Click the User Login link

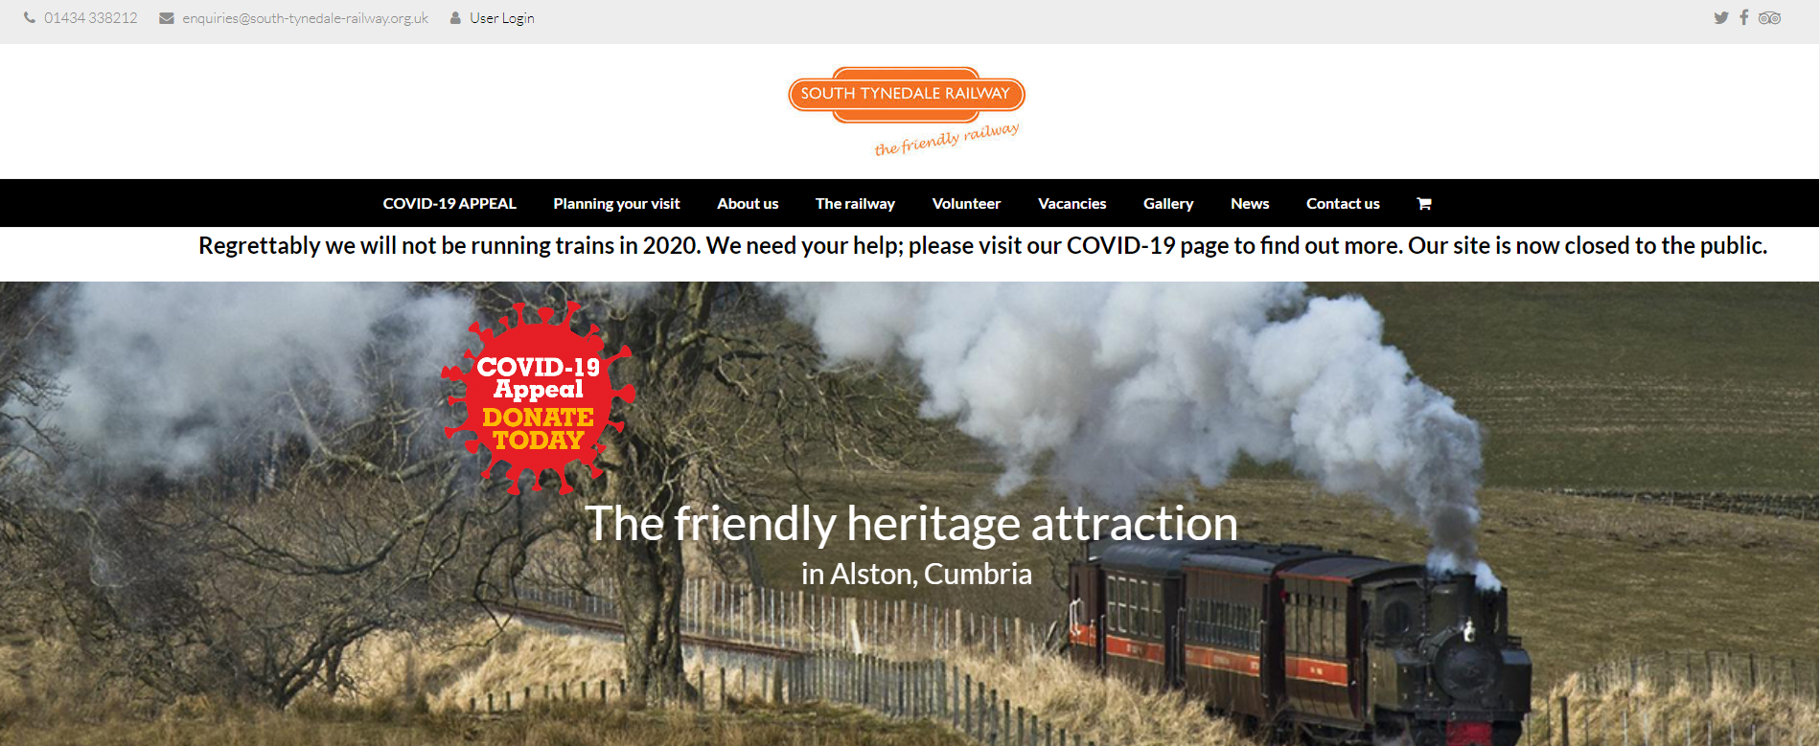(502, 18)
